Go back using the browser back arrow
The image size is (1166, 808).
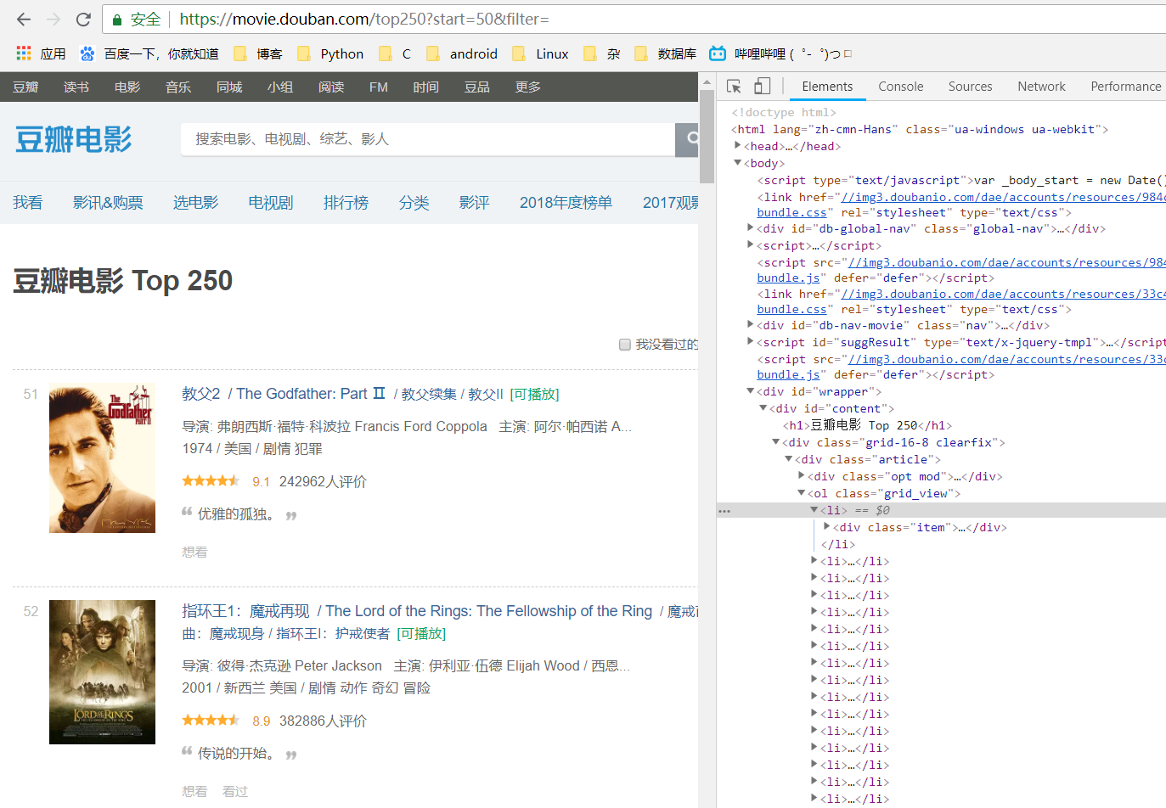[x=23, y=19]
